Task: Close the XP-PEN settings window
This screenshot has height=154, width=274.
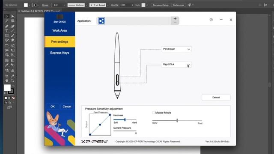Action: coord(231,20)
